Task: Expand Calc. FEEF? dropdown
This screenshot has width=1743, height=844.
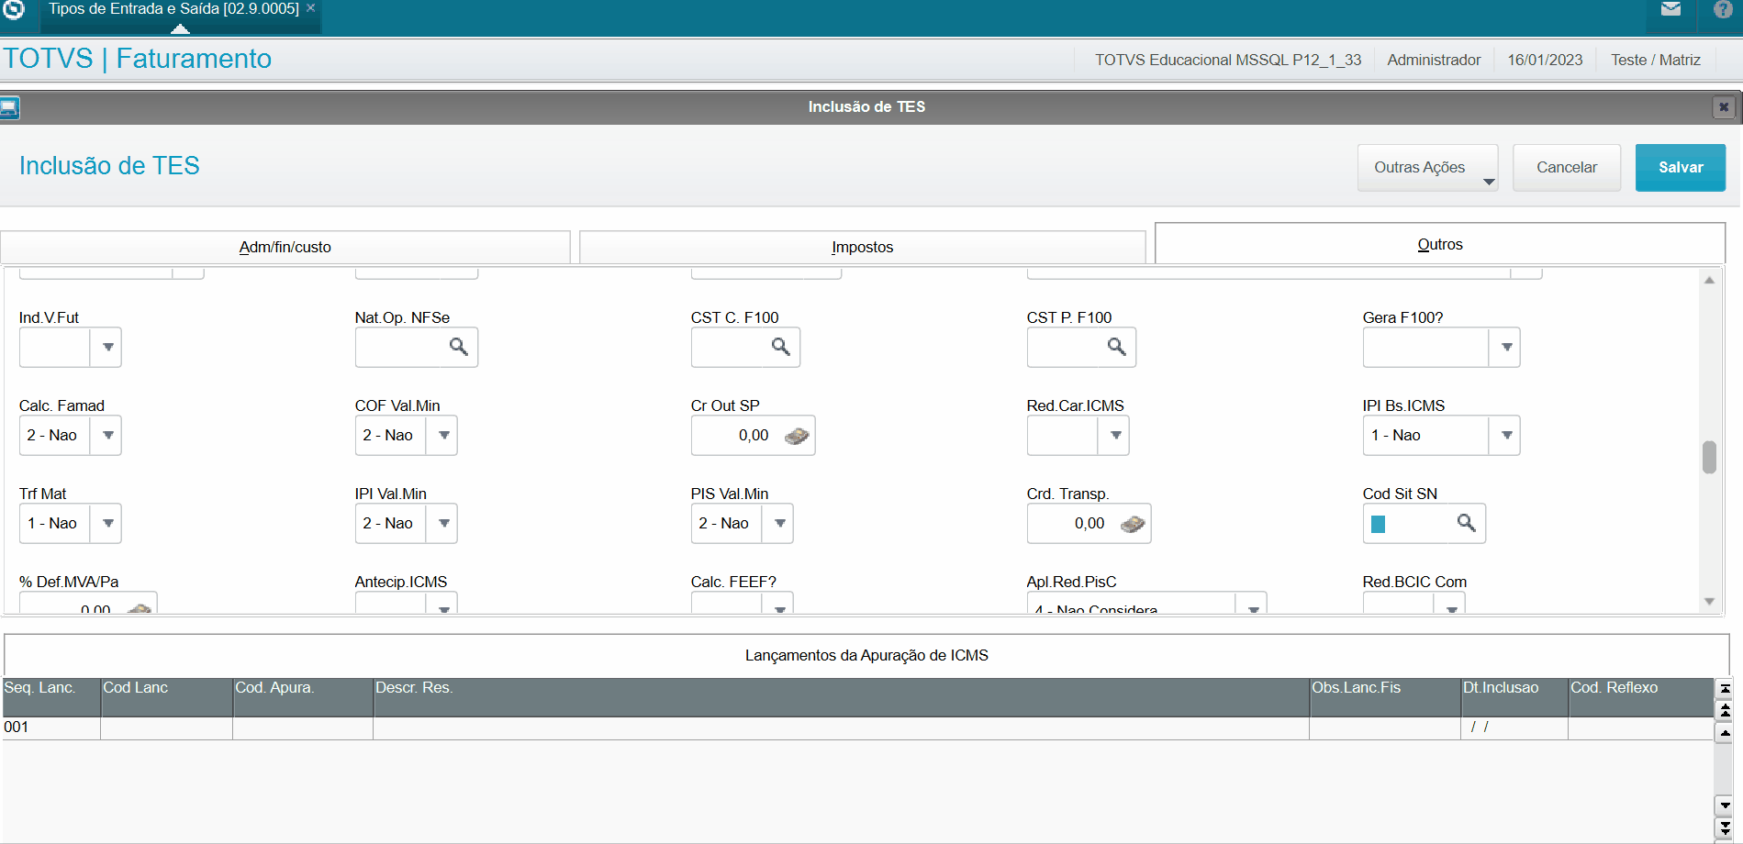Action: (778, 605)
